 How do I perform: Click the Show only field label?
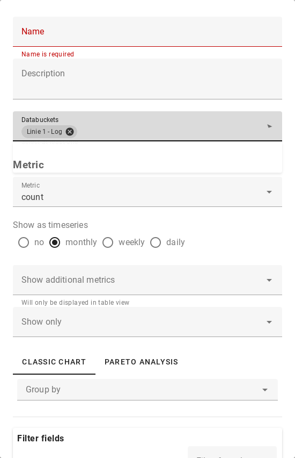41,321
